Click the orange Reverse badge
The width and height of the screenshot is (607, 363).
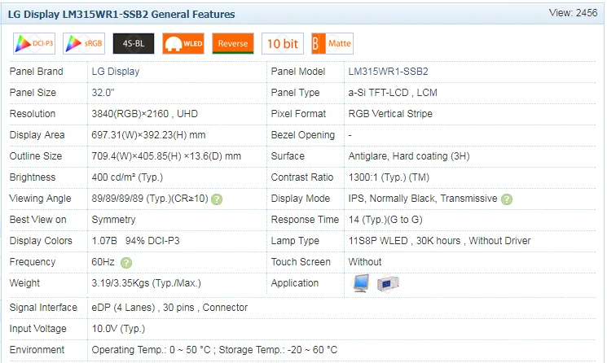coord(233,43)
